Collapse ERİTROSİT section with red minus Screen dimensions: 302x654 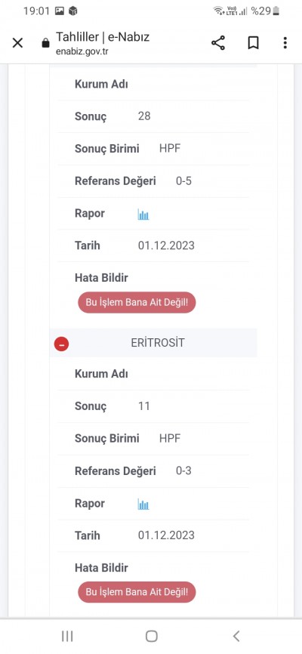coord(61,344)
